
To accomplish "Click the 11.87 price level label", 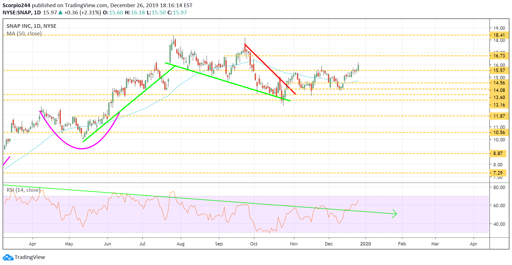I will (499, 116).
